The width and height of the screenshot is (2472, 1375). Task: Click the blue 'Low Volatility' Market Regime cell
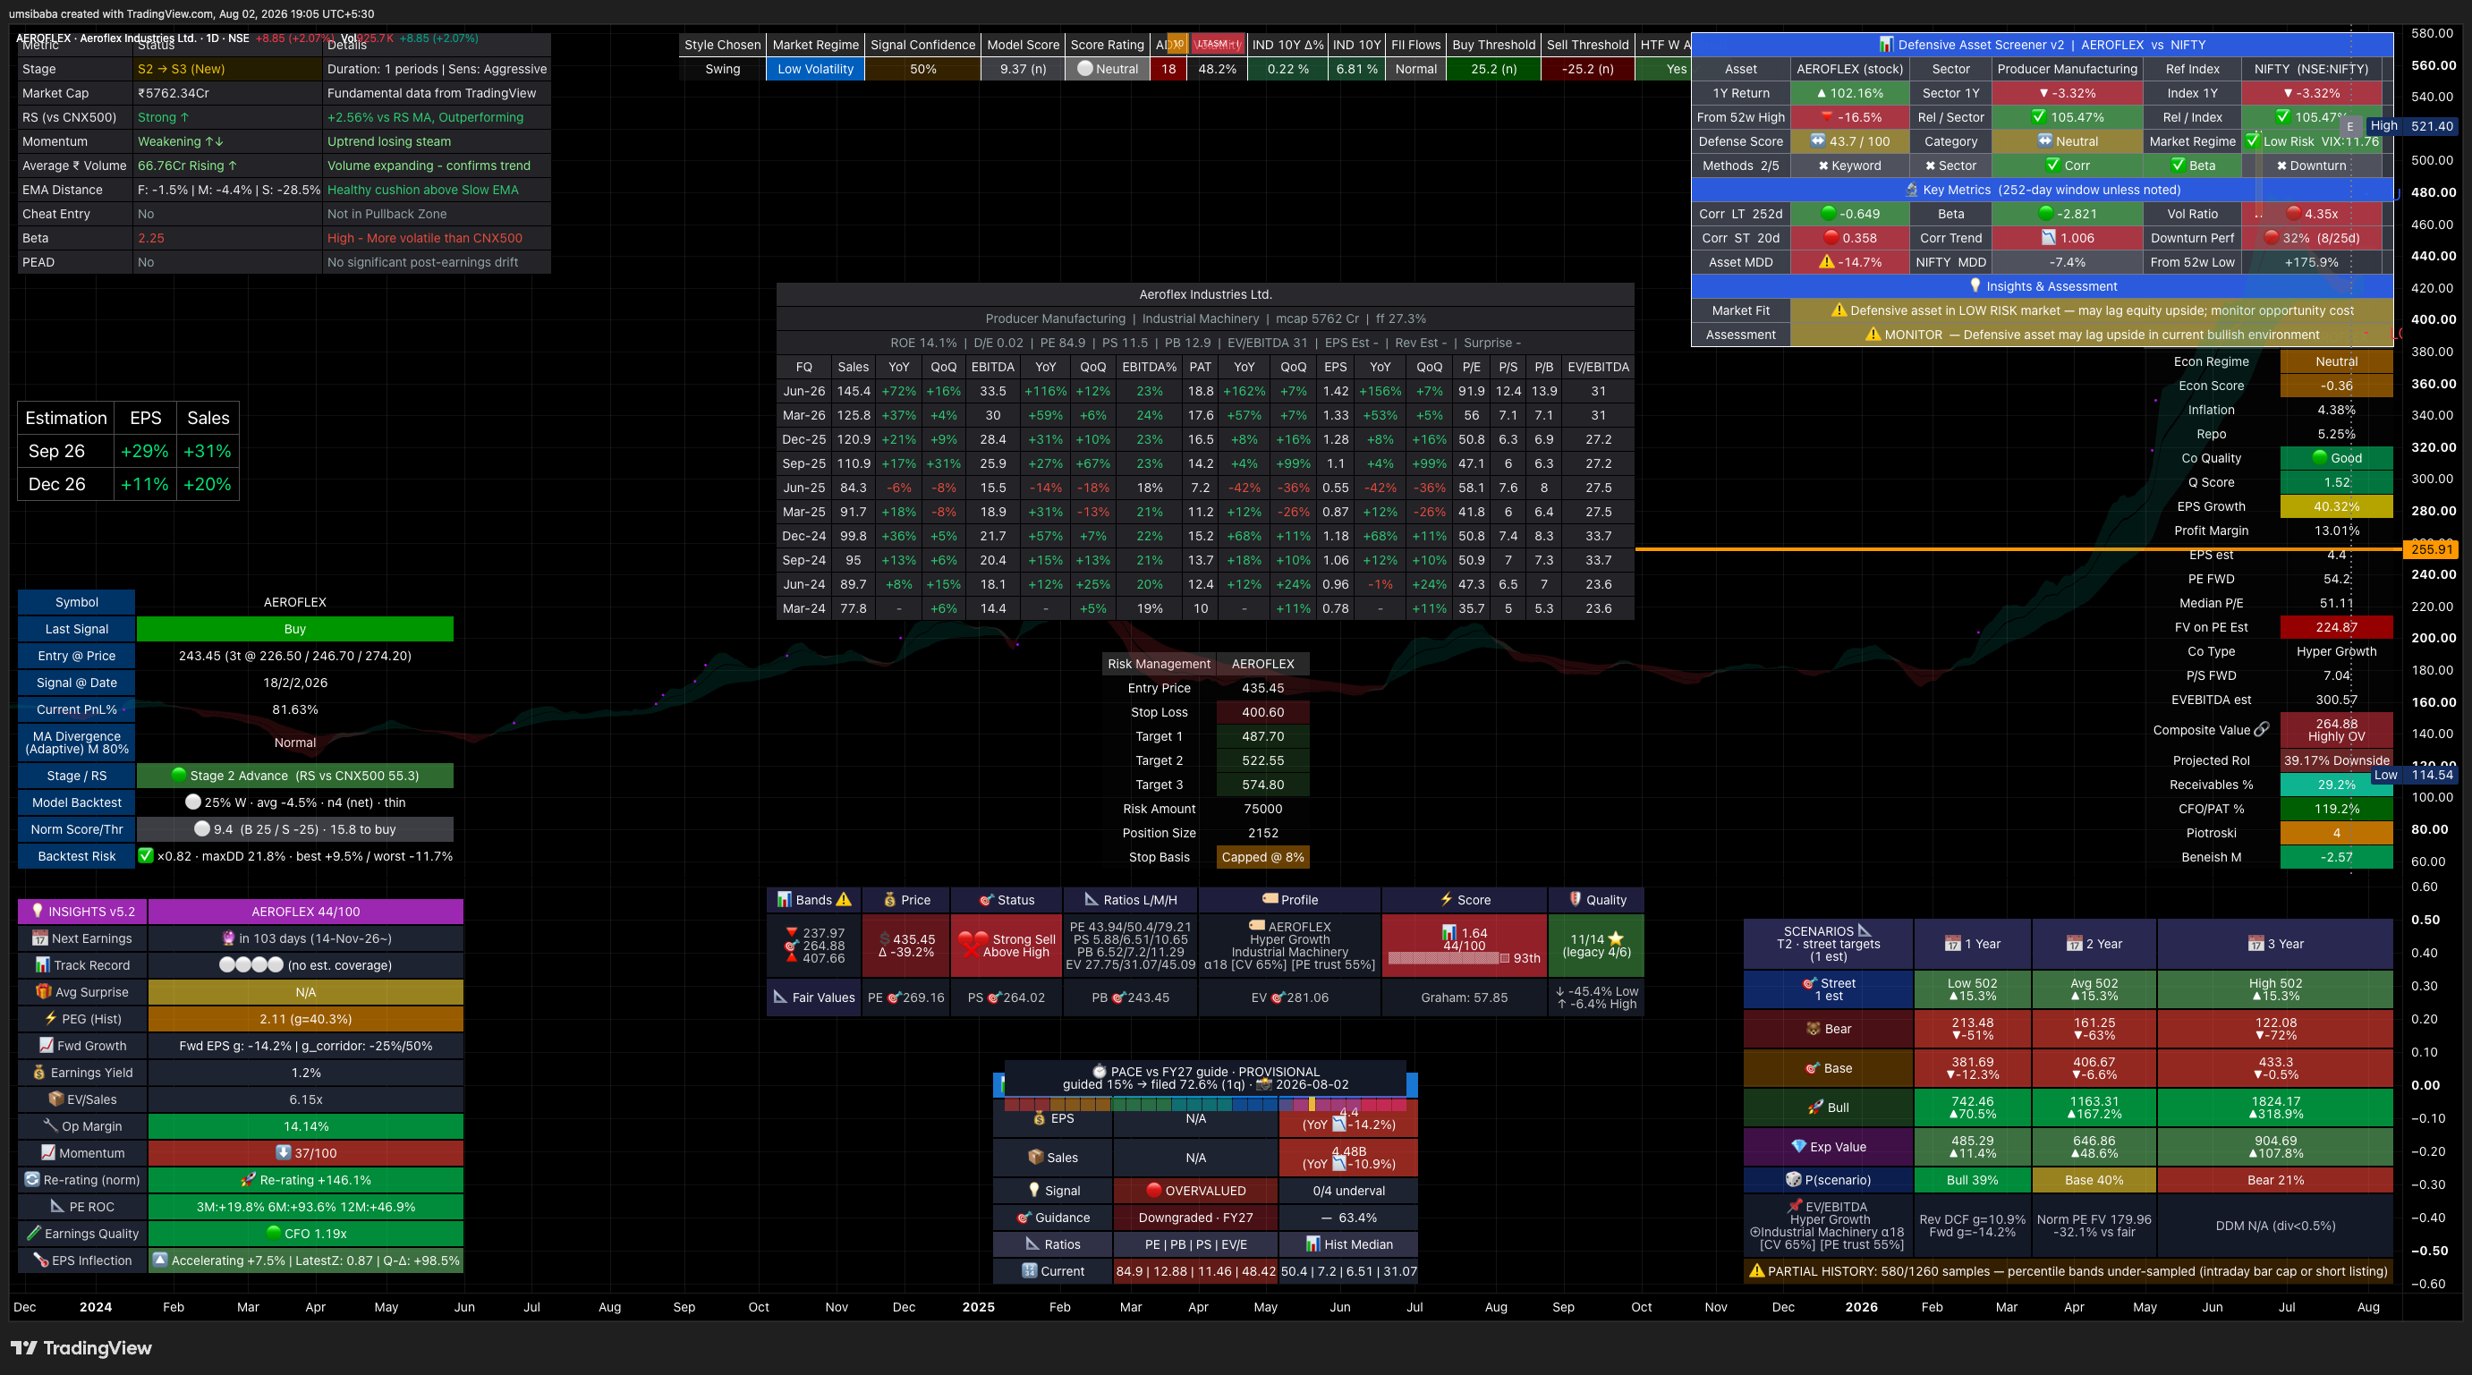pyautogui.click(x=816, y=69)
